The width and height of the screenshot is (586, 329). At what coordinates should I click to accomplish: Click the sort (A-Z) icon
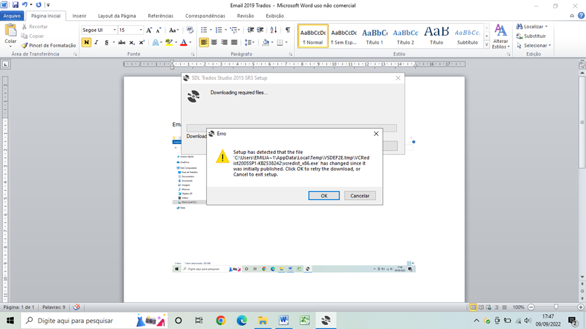click(274, 30)
